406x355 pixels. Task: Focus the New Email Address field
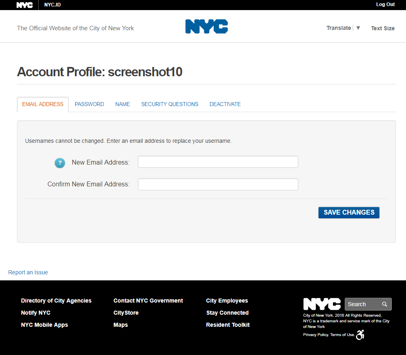[x=218, y=162]
